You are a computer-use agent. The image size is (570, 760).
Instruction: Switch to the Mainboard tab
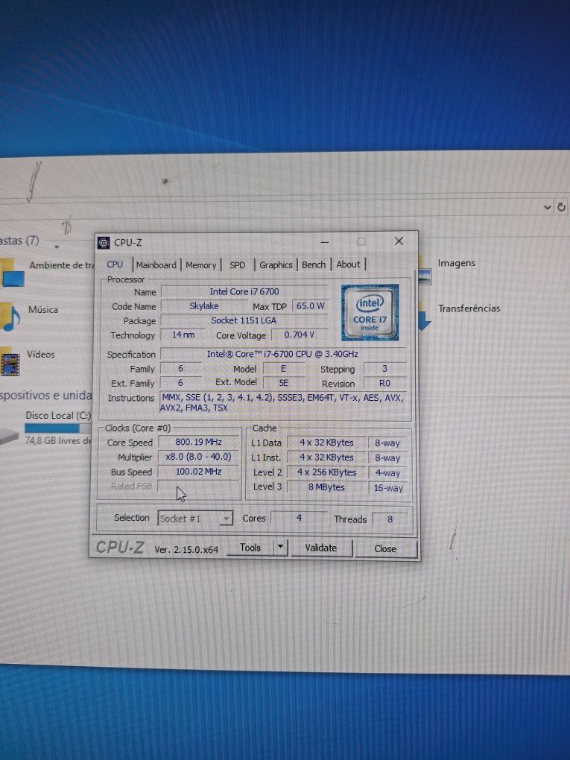point(156,265)
